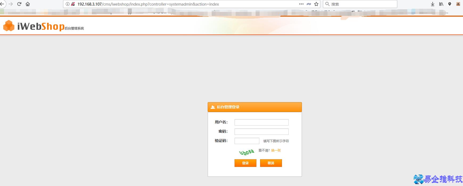Click the 验证码 label
Image resolution: width=463 pixels, height=186 pixels.
point(221,141)
